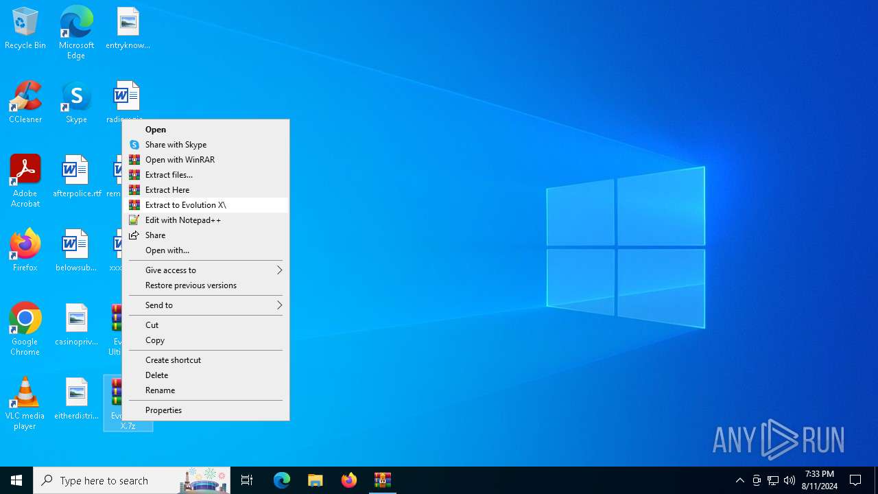Select the Adobe Acrobat desktop shortcut
This screenshot has height=494, width=878.
(x=25, y=181)
